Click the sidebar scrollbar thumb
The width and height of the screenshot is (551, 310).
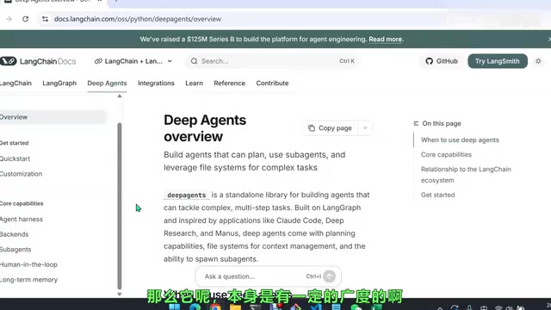pyautogui.click(x=120, y=206)
